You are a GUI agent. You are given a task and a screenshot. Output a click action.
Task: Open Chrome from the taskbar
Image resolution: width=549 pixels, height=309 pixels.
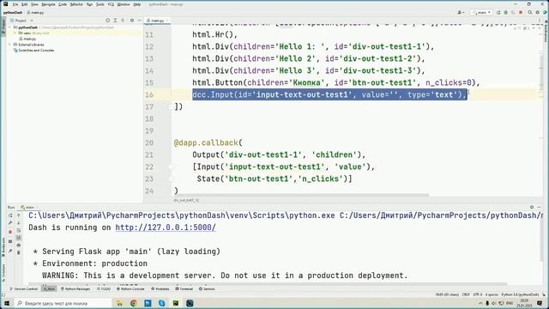pos(134,303)
